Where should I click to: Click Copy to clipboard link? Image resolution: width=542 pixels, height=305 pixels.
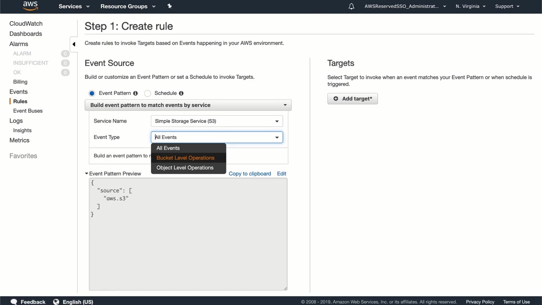click(250, 174)
